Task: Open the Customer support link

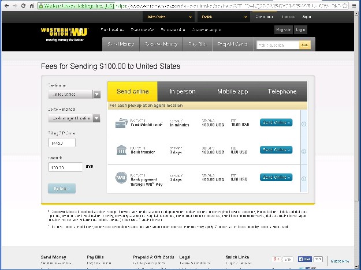Action: point(207,30)
